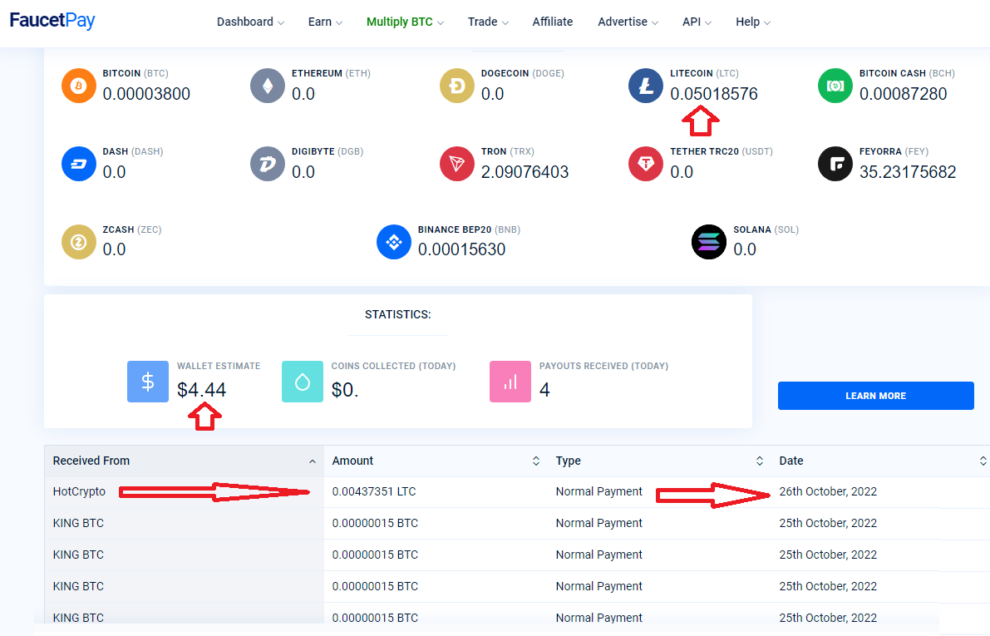Select the Feyorra black coin icon
Screen dimensions: 990x636
(x=835, y=164)
